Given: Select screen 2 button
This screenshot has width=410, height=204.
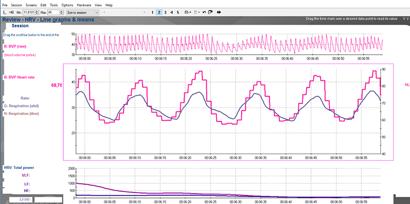Looking at the screenshot, I should coord(159,12).
